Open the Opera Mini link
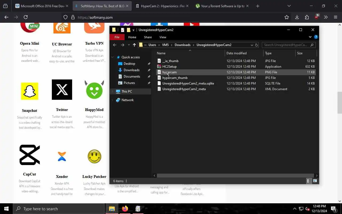Screen dimensions: 342x214 pos(29,43)
